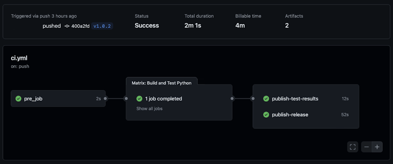The image size is (393, 164).
Task: Click the Billable time value 4m
Action: click(x=240, y=25)
